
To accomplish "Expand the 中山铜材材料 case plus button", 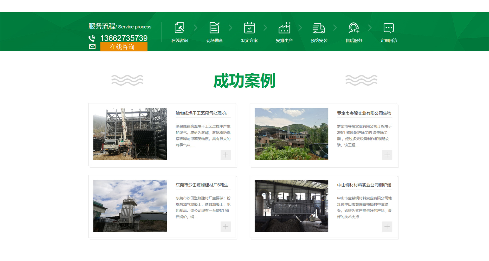I will 387,227.
